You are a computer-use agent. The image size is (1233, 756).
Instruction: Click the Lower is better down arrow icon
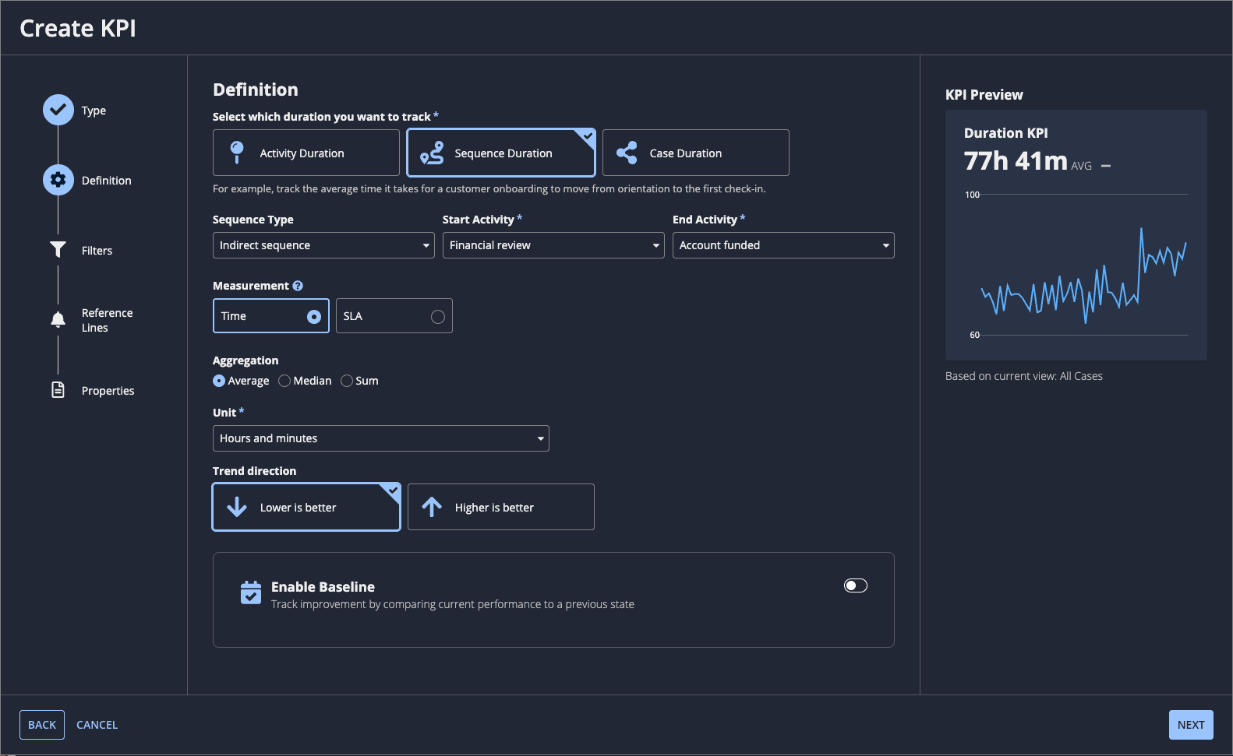coord(237,507)
